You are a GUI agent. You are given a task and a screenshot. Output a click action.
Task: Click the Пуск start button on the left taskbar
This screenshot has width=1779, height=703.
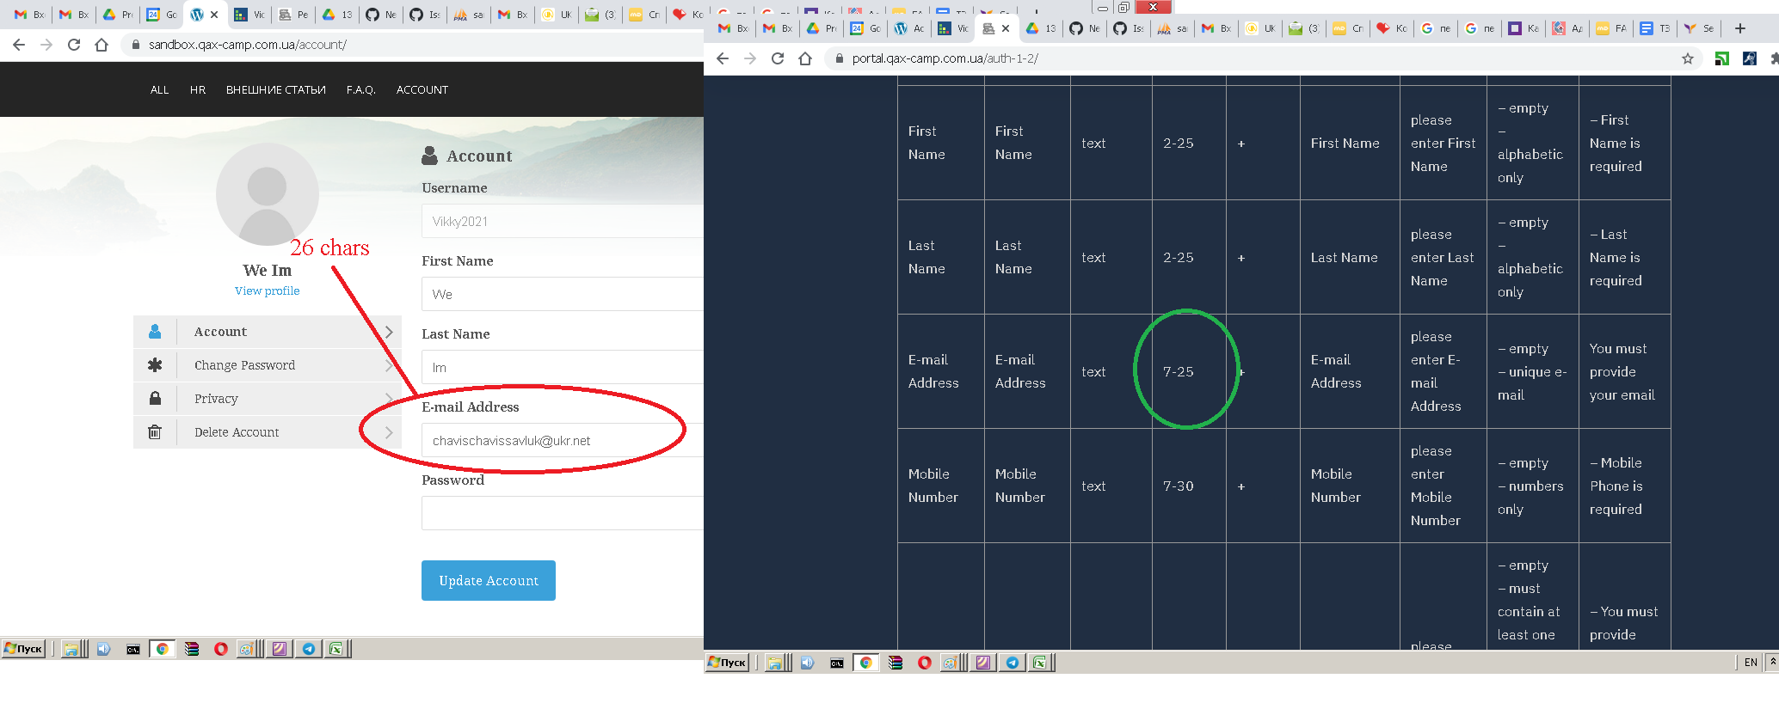pyautogui.click(x=23, y=649)
